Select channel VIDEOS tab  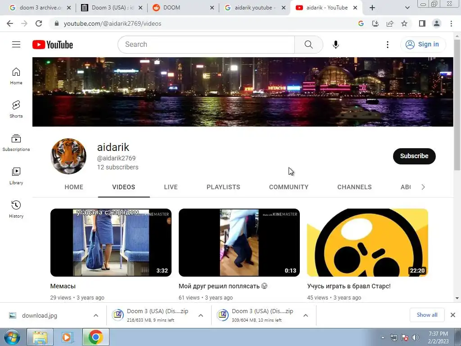coord(123,187)
